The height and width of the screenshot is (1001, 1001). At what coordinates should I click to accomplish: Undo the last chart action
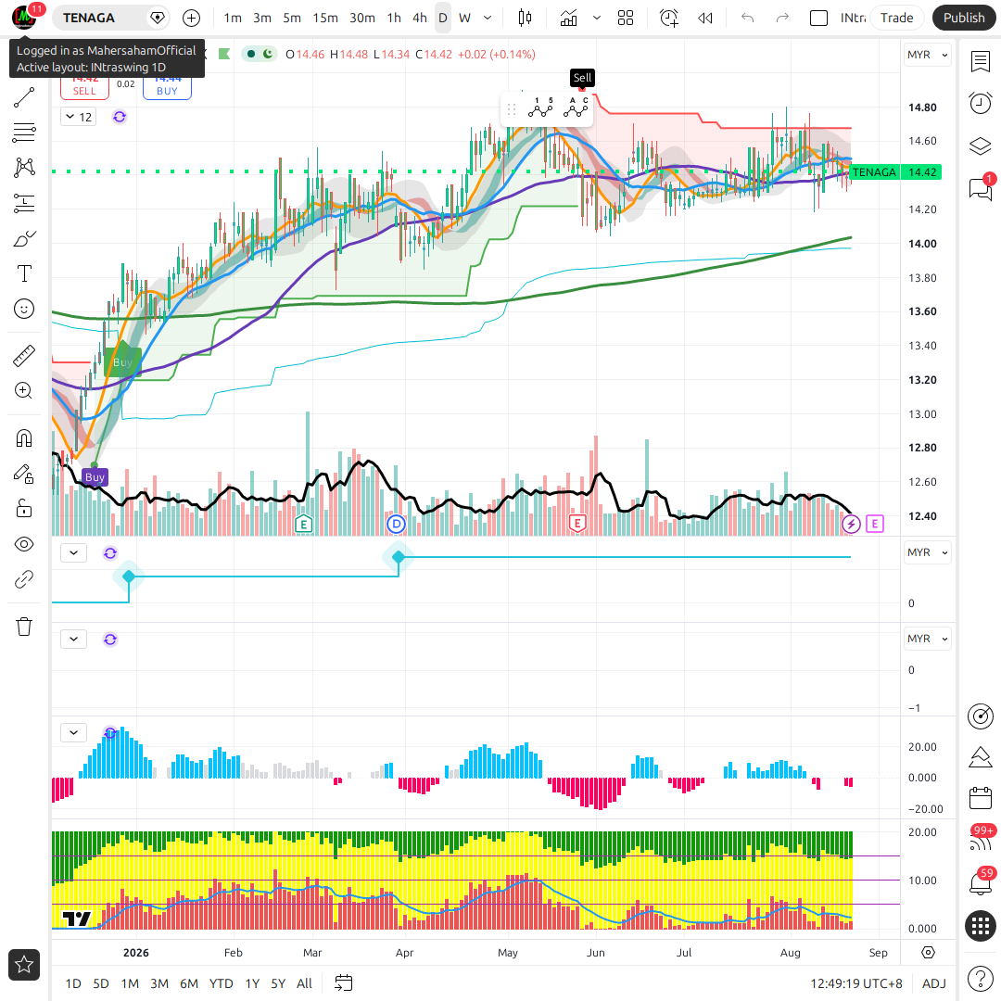748,18
